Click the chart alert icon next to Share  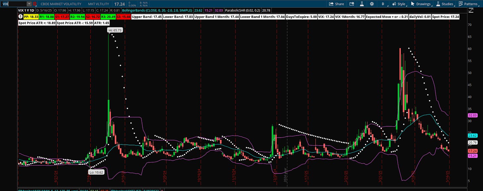click(x=352, y=4)
